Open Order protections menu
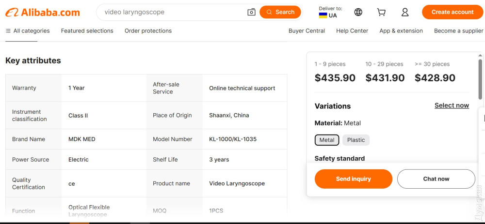The width and height of the screenshot is (485, 224). [148, 31]
